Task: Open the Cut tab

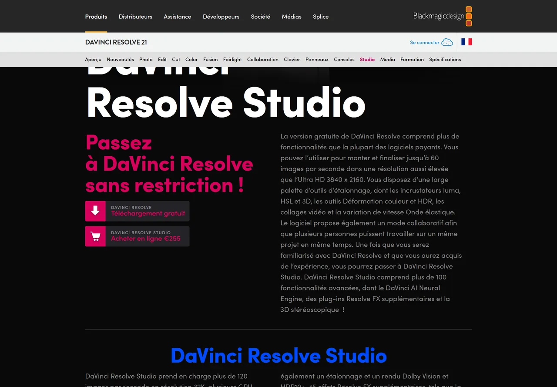Action: 176,60
